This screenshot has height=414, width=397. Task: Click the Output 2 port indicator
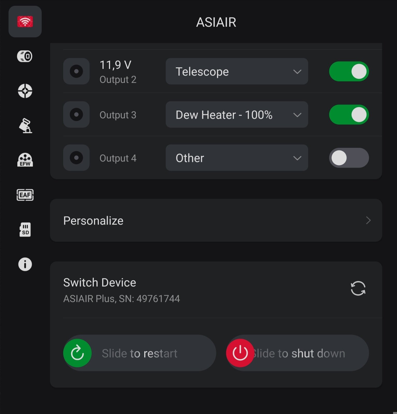76,71
